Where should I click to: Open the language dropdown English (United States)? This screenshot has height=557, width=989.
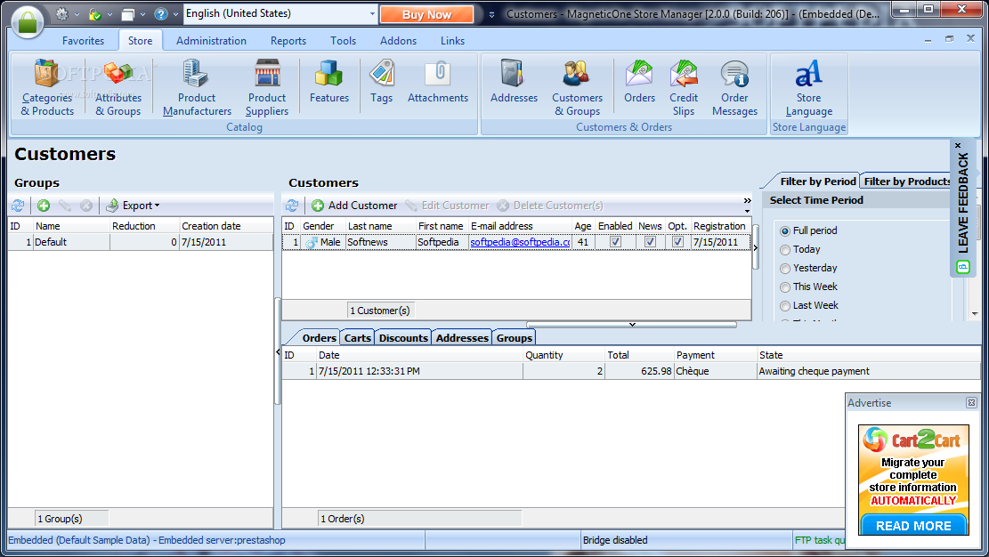point(280,13)
